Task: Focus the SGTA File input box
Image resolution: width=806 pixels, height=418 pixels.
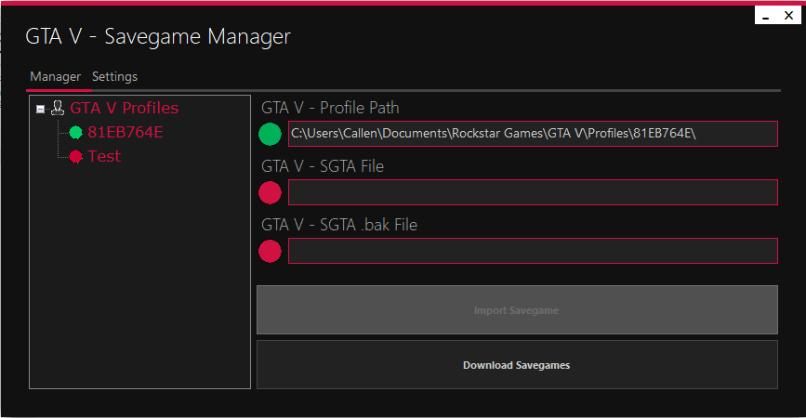Action: click(x=532, y=192)
